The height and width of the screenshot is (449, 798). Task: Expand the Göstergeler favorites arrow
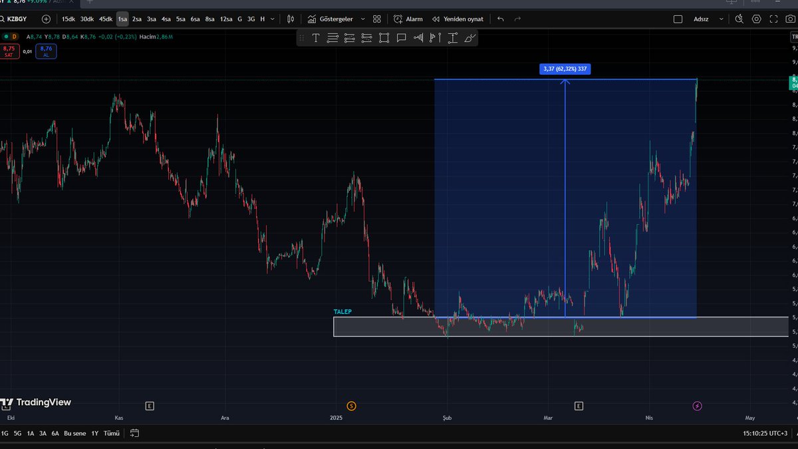362,19
